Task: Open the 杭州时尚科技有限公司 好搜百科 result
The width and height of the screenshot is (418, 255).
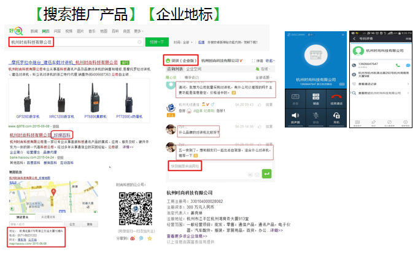Action: (x=41, y=135)
